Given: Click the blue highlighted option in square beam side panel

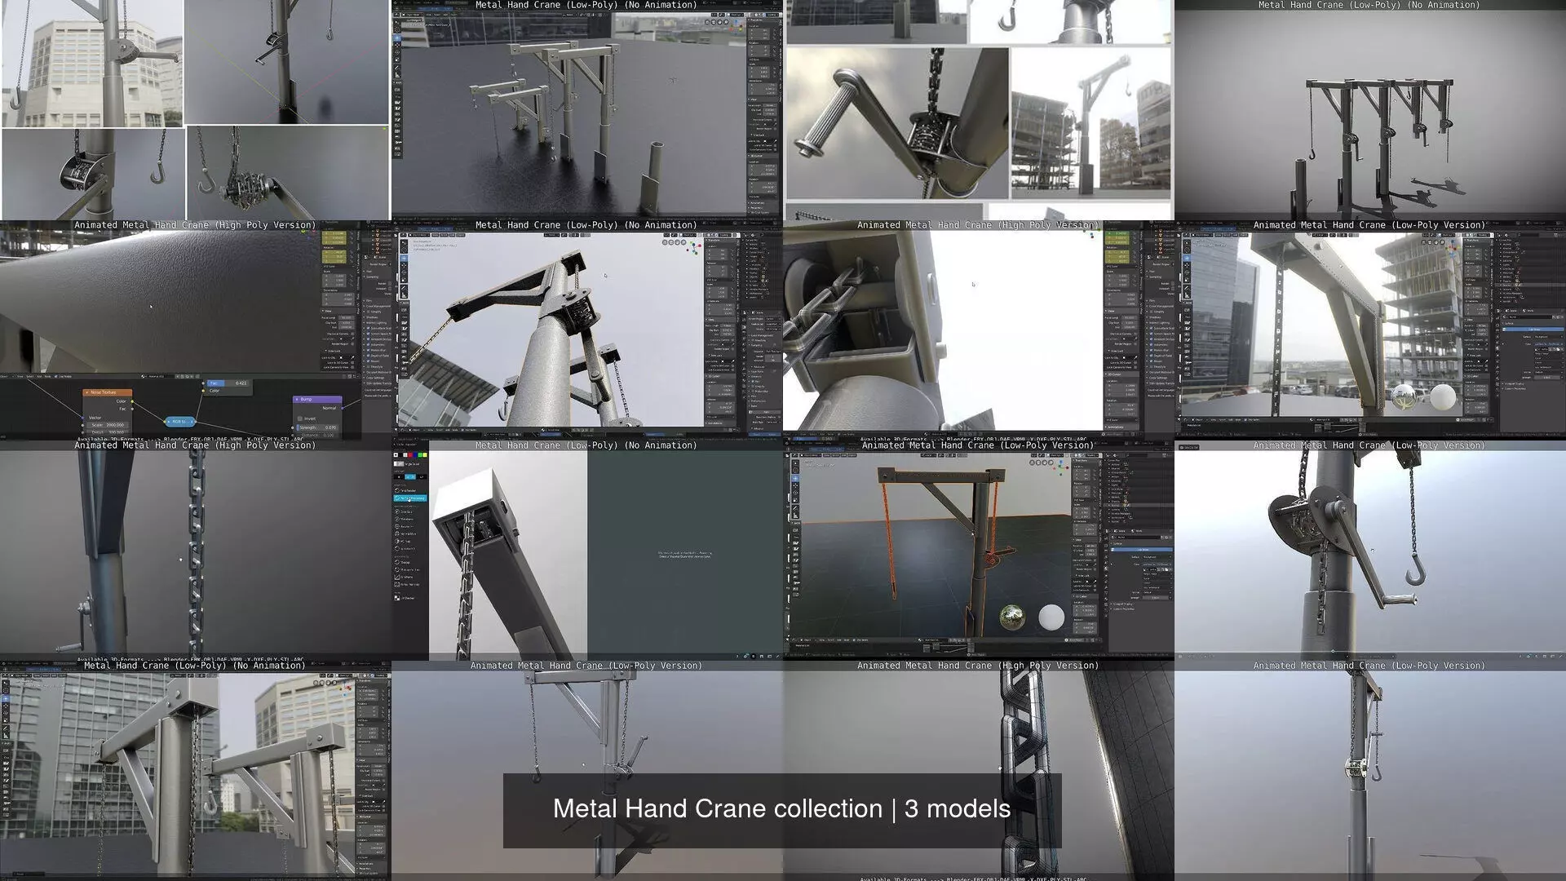Looking at the screenshot, I should click(x=410, y=498).
